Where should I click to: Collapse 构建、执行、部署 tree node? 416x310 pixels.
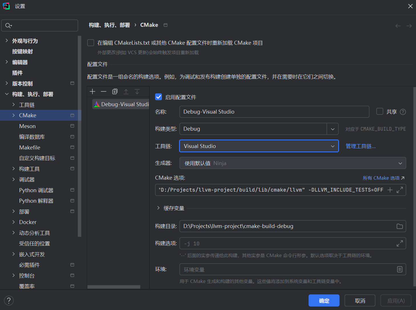tap(7, 94)
